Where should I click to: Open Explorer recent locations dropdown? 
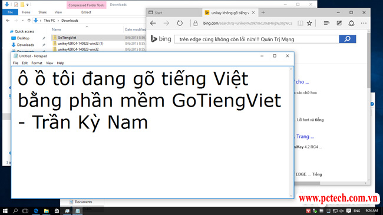pyautogui.click(x=23, y=21)
